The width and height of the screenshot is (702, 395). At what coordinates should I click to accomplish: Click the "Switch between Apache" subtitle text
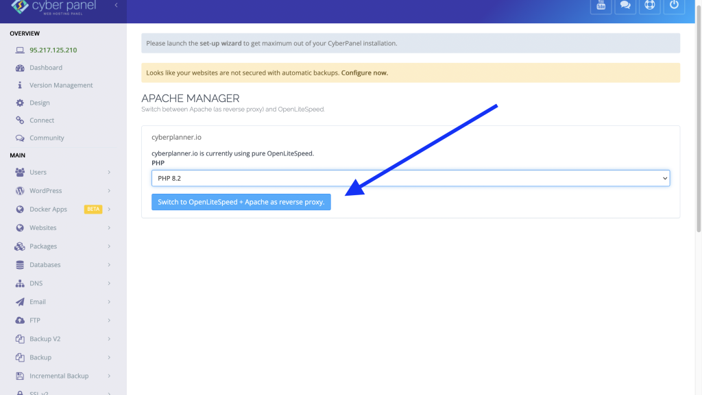(233, 110)
